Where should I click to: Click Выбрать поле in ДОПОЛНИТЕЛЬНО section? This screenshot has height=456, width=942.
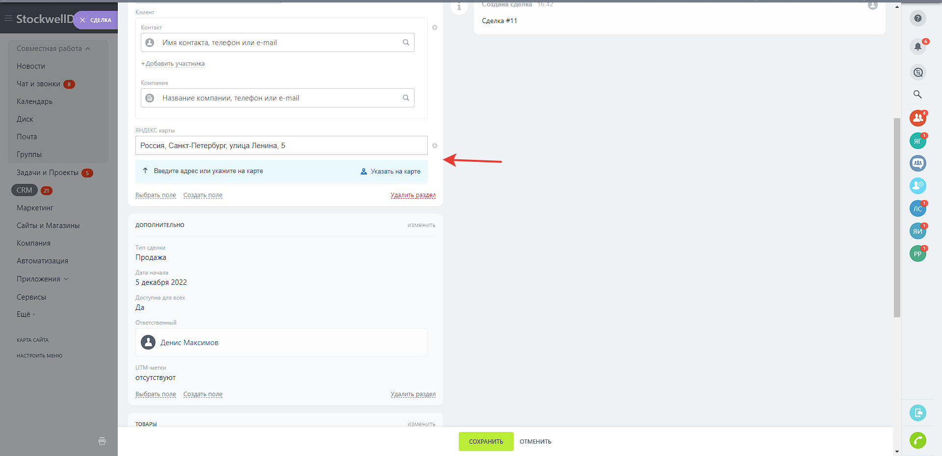point(156,394)
